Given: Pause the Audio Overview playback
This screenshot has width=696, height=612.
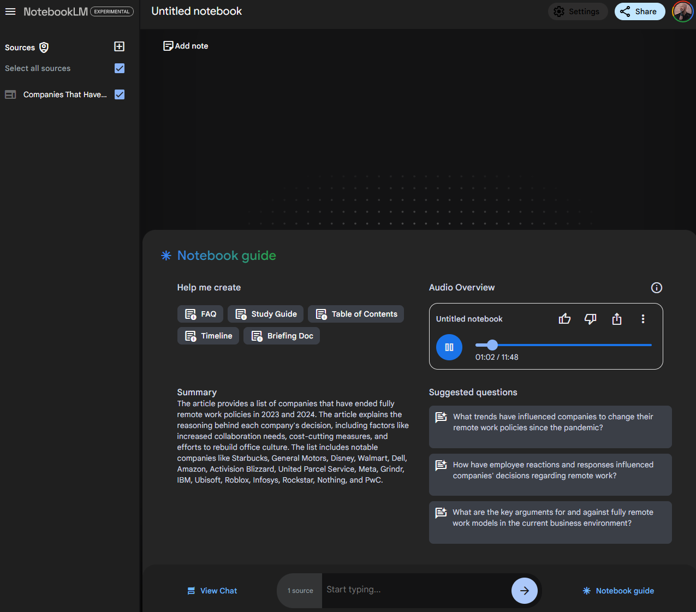Looking at the screenshot, I should click(449, 347).
